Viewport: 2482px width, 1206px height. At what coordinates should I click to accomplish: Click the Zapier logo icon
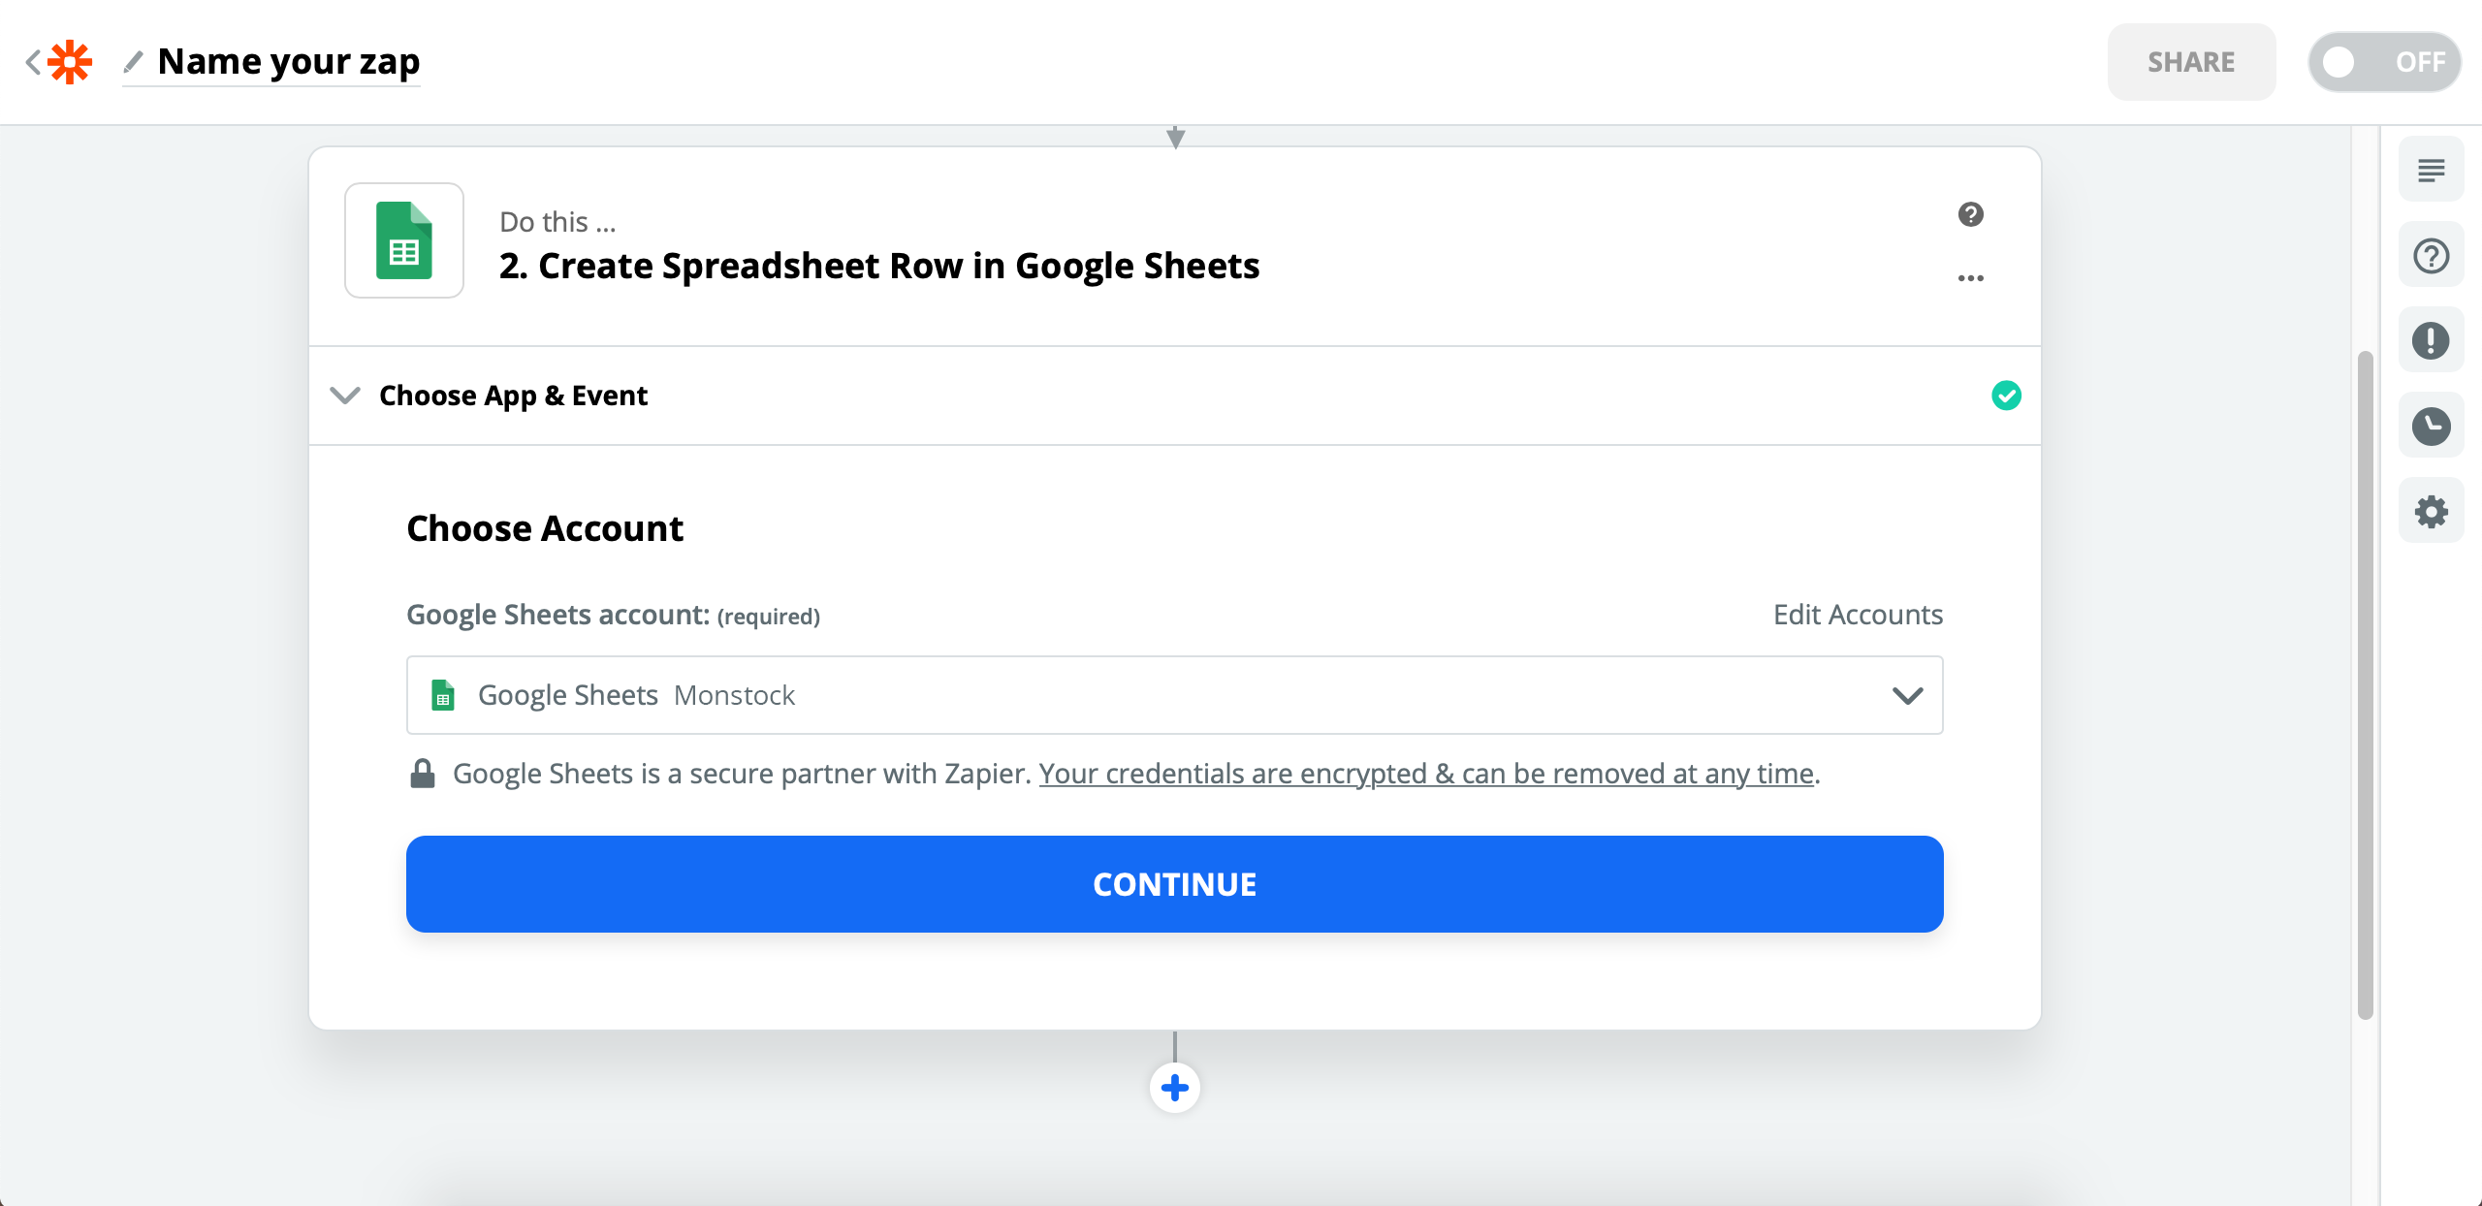(x=70, y=62)
